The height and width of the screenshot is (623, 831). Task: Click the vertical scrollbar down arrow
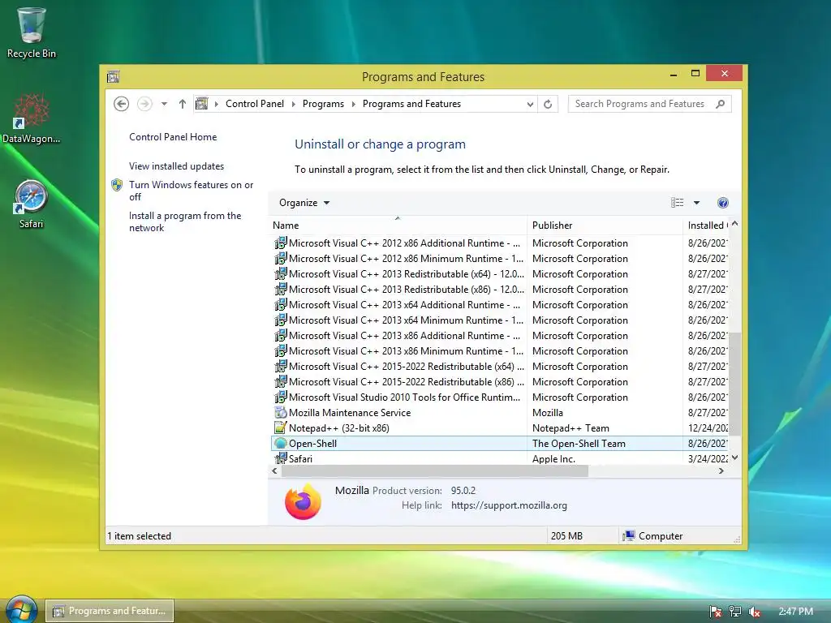click(734, 458)
